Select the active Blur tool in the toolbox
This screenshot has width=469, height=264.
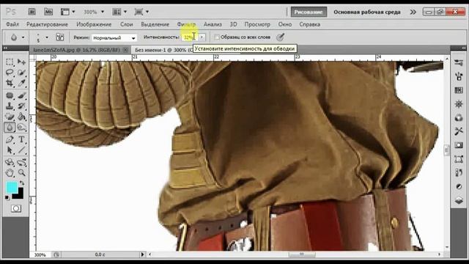click(x=10, y=128)
